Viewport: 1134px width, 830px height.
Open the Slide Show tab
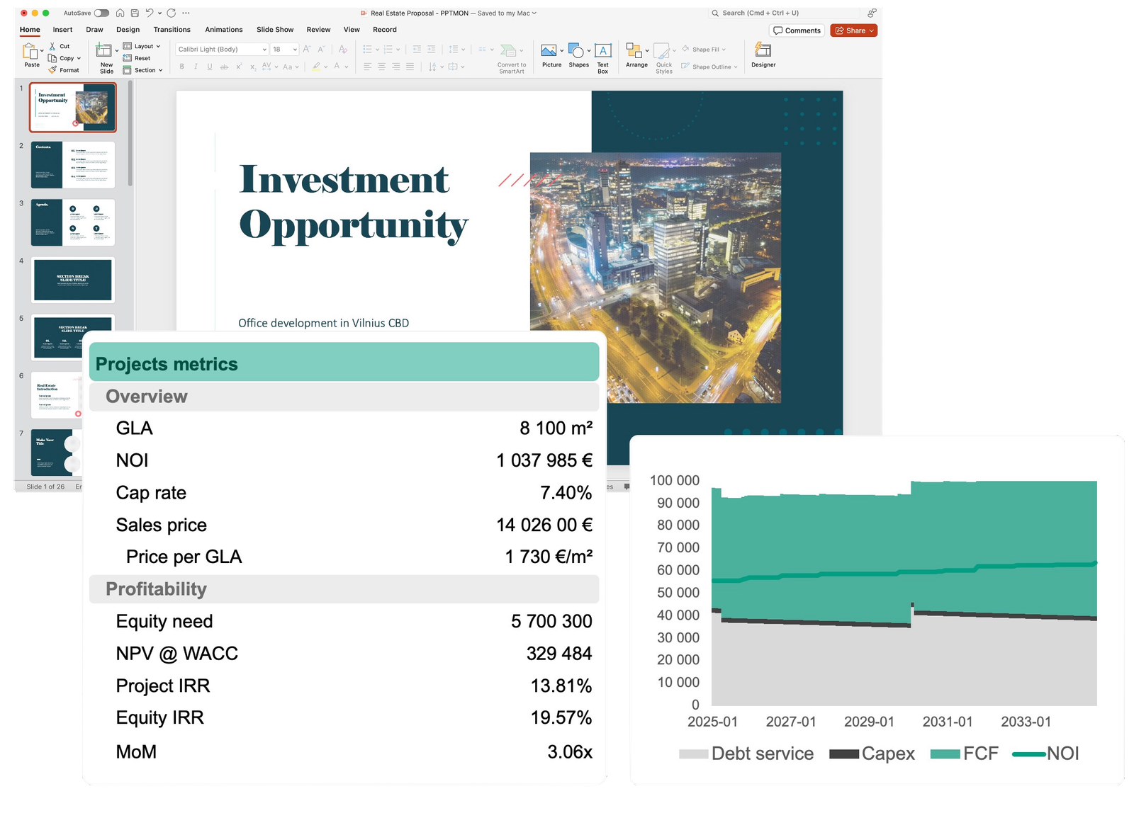point(274,30)
